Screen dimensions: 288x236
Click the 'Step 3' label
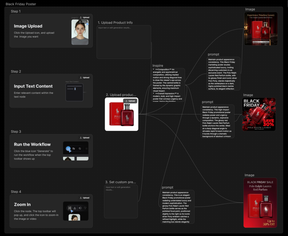(16, 131)
